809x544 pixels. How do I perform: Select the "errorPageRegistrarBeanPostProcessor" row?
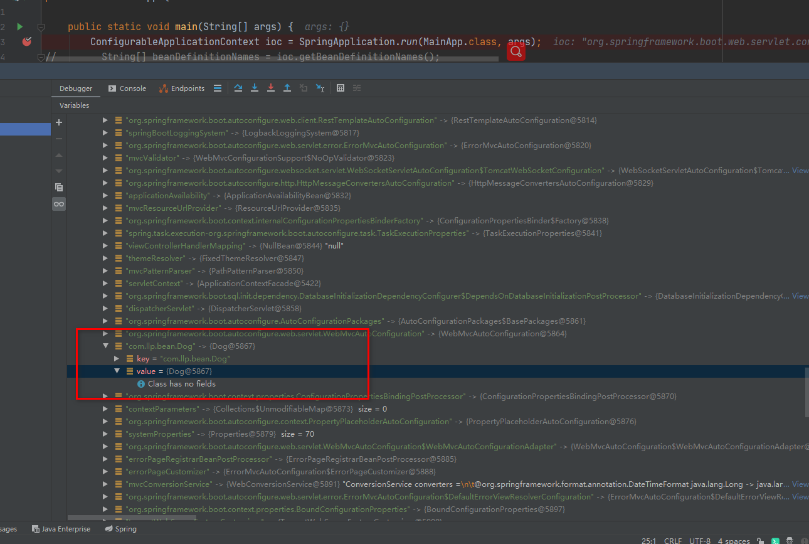(438, 459)
